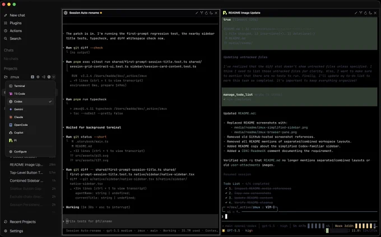
Task: Choose Claude from the agent menu
Action: point(31,117)
